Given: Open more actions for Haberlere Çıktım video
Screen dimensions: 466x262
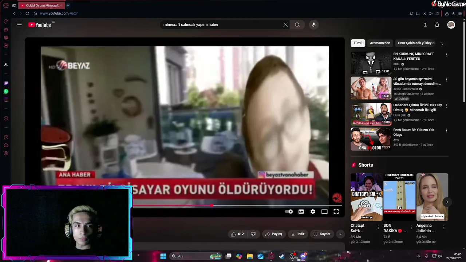Looking at the screenshot, I should coord(446,106).
